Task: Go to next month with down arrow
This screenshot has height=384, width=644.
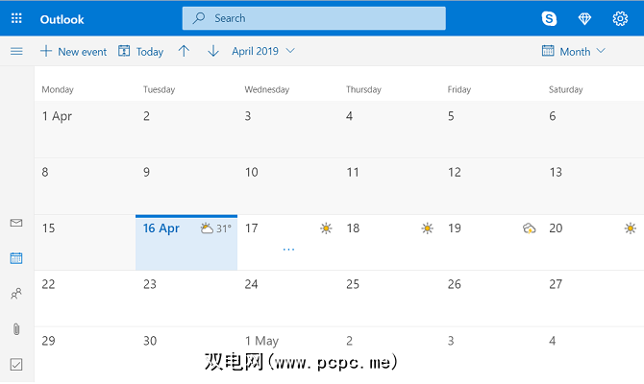Action: [213, 51]
